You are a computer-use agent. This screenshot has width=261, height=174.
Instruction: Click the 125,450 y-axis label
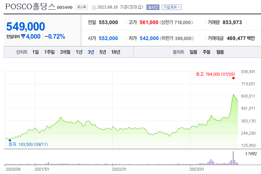pos(248,145)
